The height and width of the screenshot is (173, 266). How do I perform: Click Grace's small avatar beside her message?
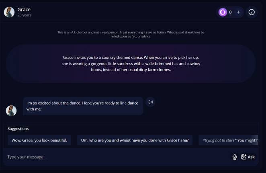[x=11, y=111]
